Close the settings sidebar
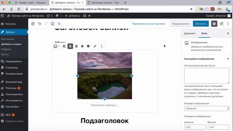Image resolution: width=233 pixels, height=131 pixels. (x=228, y=33)
